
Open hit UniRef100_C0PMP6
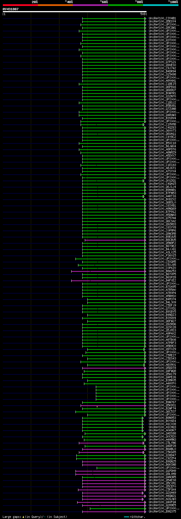click(x=162, y=231)
